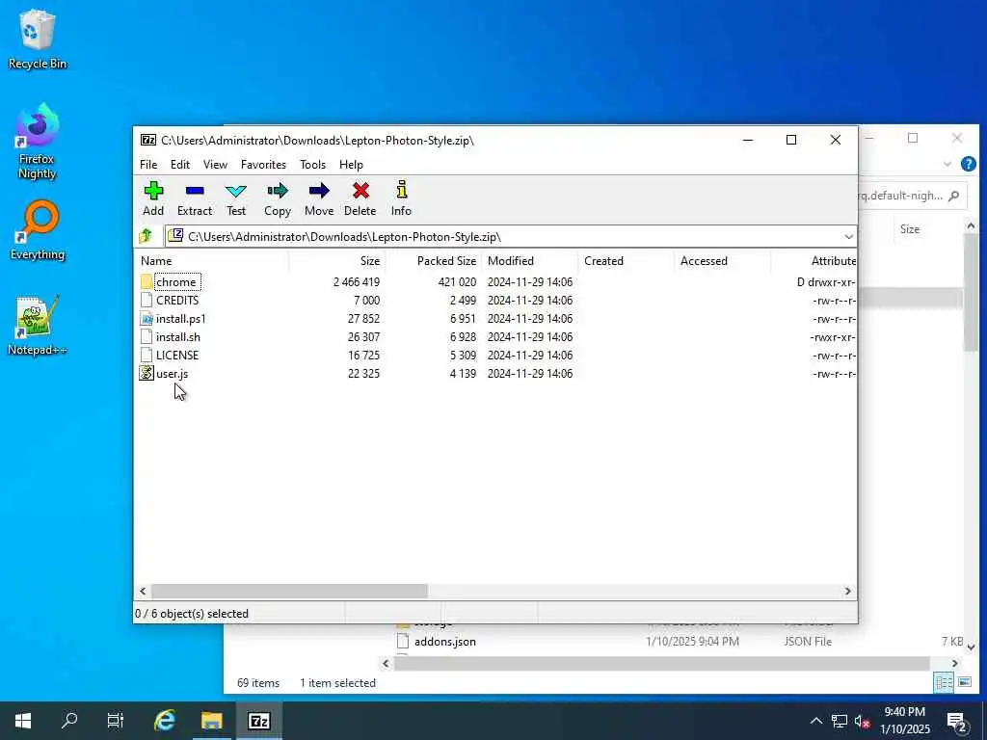Choose the Move toolbar icon
Screen dimensions: 987x740
point(319,198)
